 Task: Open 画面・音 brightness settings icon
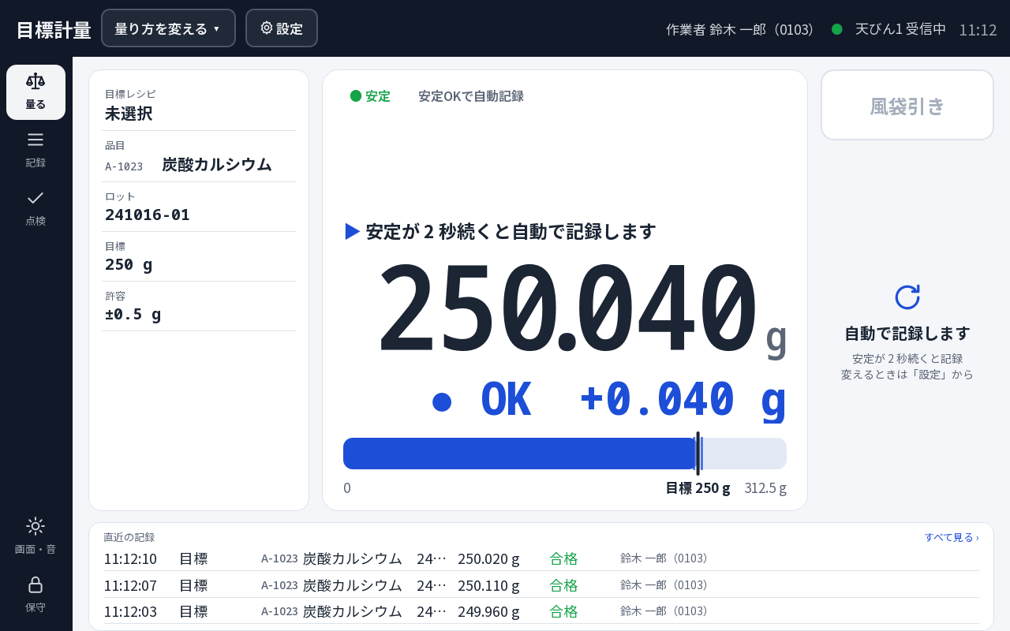pyautogui.click(x=36, y=536)
